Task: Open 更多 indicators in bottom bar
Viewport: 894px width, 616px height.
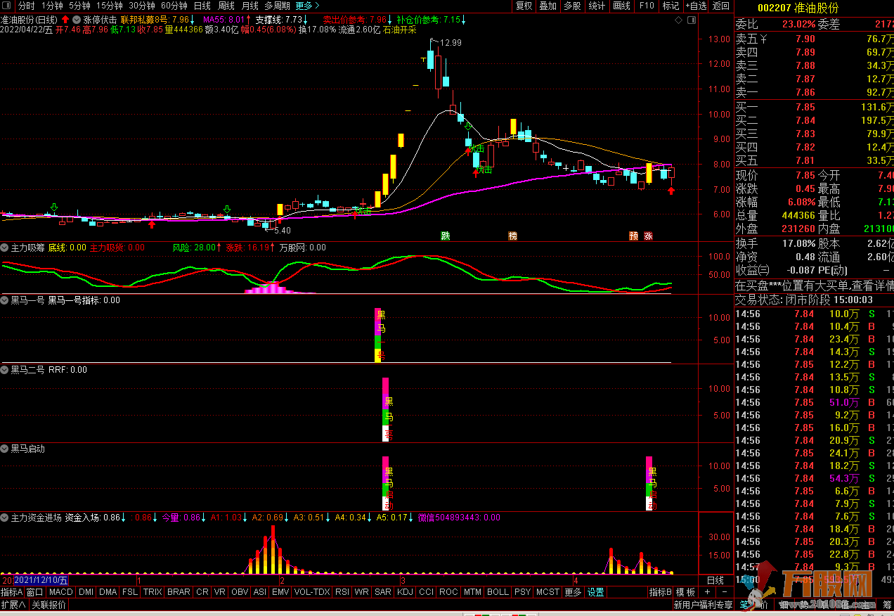Action: (x=574, y=592)
